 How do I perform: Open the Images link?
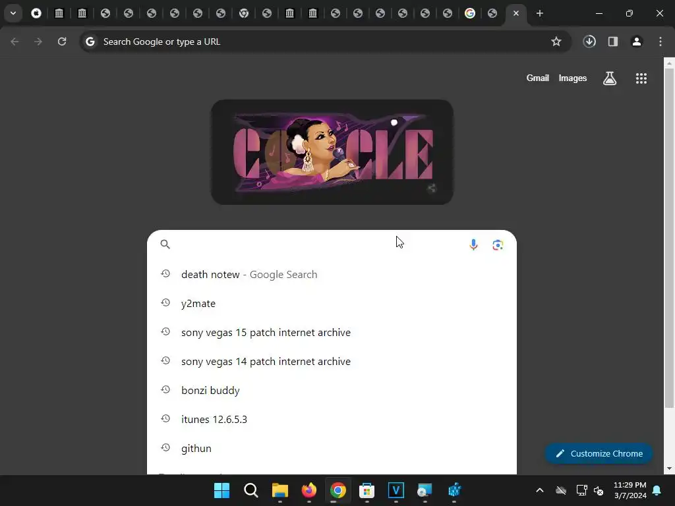pyautogui.click(x=573, y=78)
